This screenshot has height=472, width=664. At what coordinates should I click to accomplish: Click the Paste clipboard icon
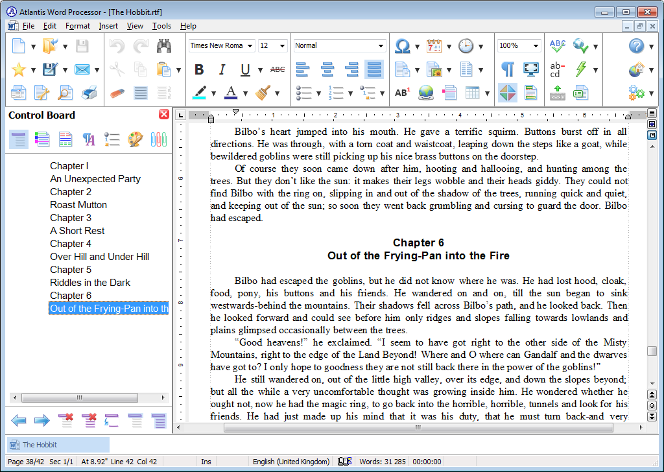[x=163, y=69]
